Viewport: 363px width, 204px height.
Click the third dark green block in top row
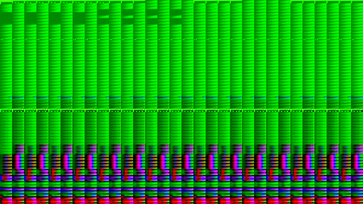coord(54,18)
